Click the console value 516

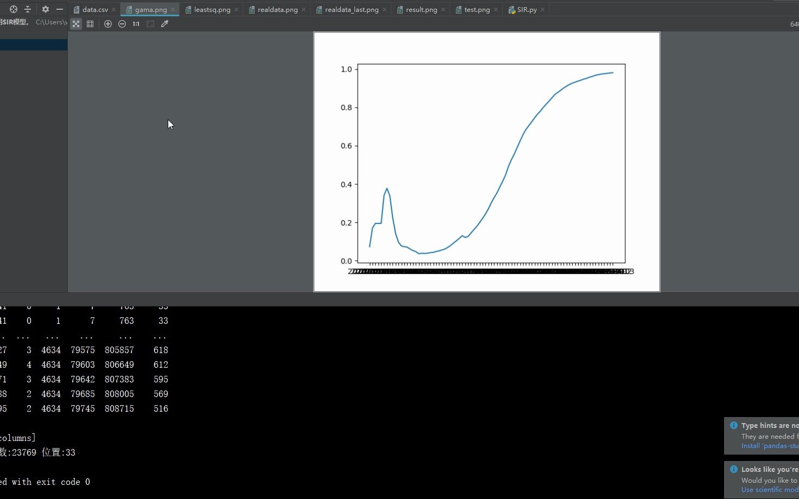click(161, 408)
